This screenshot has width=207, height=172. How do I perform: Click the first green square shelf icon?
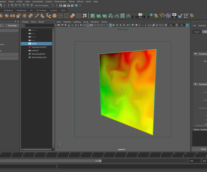pos(93,16)
